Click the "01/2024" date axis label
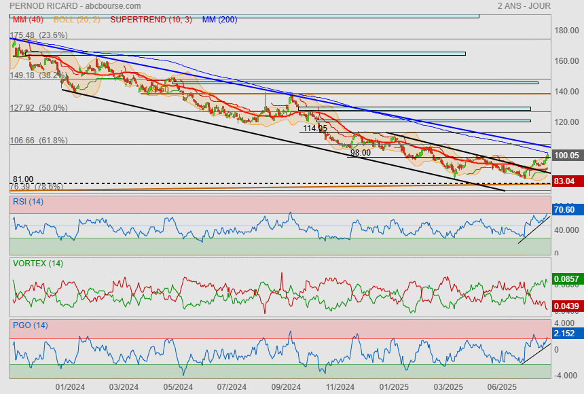This screenshot has width=584, height=394. [x=70, y=387]
